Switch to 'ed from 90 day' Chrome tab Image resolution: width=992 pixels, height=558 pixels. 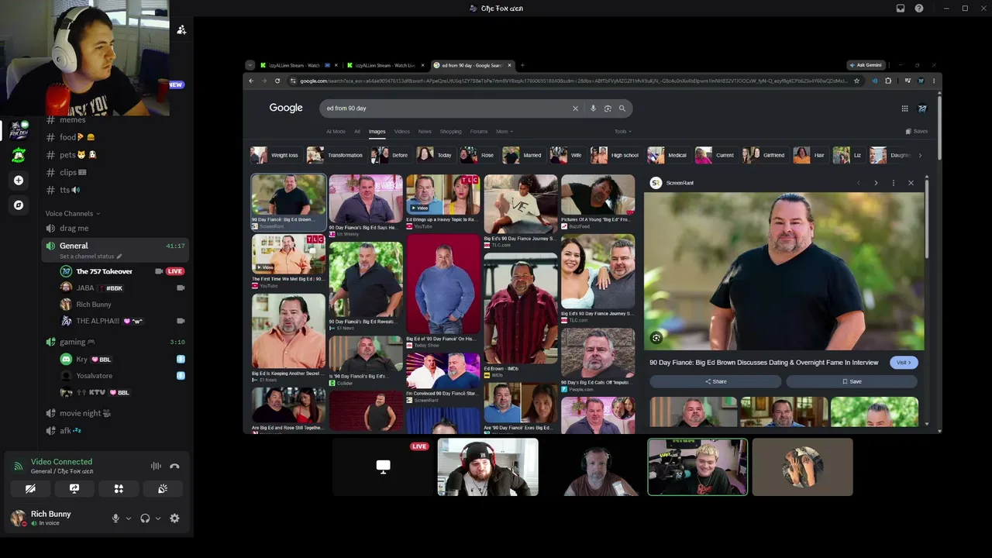tap(473, 65)
